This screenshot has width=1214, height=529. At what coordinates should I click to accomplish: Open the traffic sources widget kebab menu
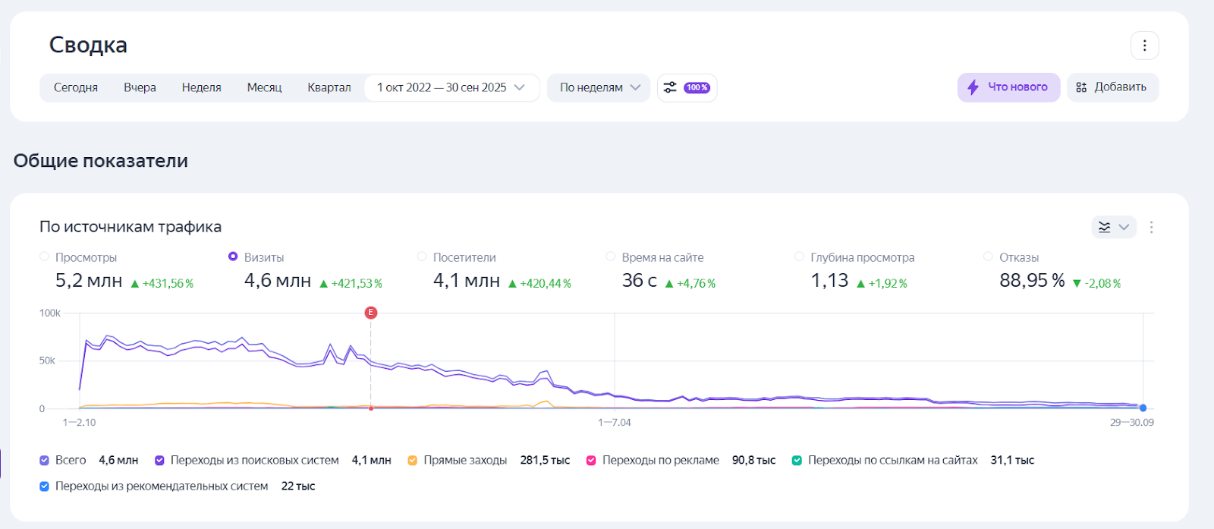click(x=1151, y=227)
